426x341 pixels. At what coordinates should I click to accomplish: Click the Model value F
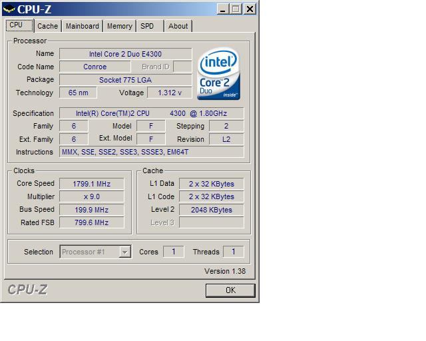(x=151, y=126)
